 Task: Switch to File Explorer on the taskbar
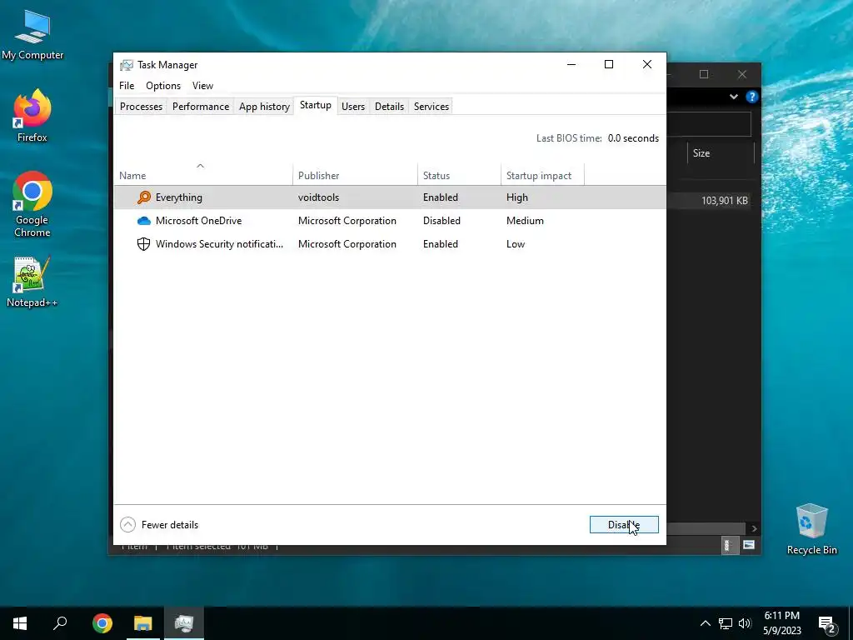pyautogui.click(x=143, y=623)
